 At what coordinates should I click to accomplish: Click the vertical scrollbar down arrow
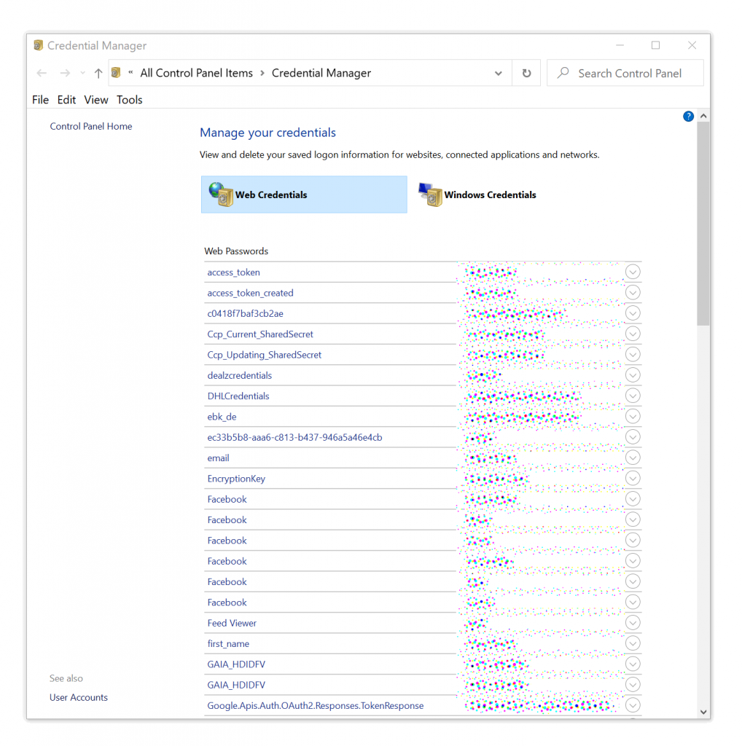[x=703, y=711]
